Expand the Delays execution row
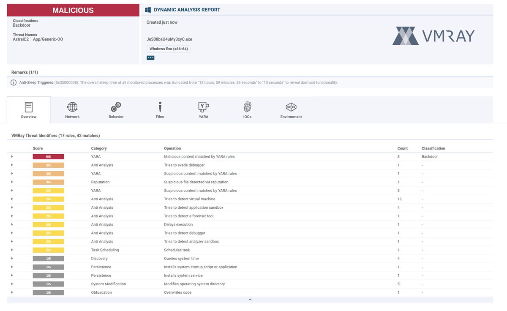Viewport: 507px width, 311px height. click(12, 224)
